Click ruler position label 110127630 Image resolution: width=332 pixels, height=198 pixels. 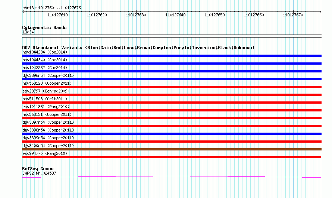click(x=136, y=15)
